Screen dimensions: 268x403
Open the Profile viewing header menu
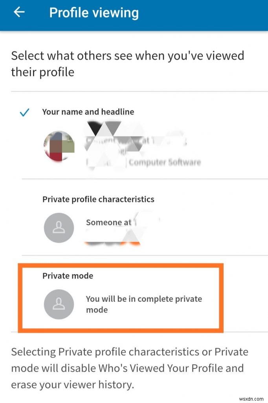93,13
